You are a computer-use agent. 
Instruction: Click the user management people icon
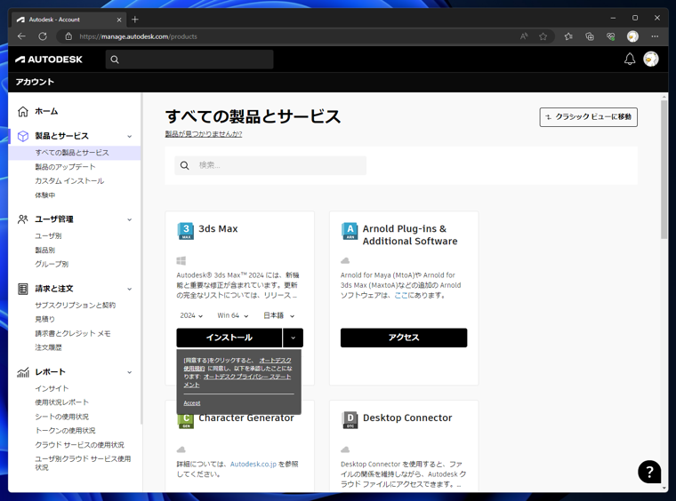(x=23, y=219)
